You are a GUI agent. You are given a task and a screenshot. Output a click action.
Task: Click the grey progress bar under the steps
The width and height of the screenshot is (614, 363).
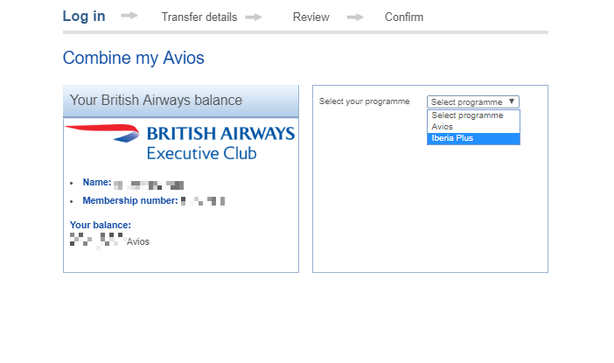305,31
